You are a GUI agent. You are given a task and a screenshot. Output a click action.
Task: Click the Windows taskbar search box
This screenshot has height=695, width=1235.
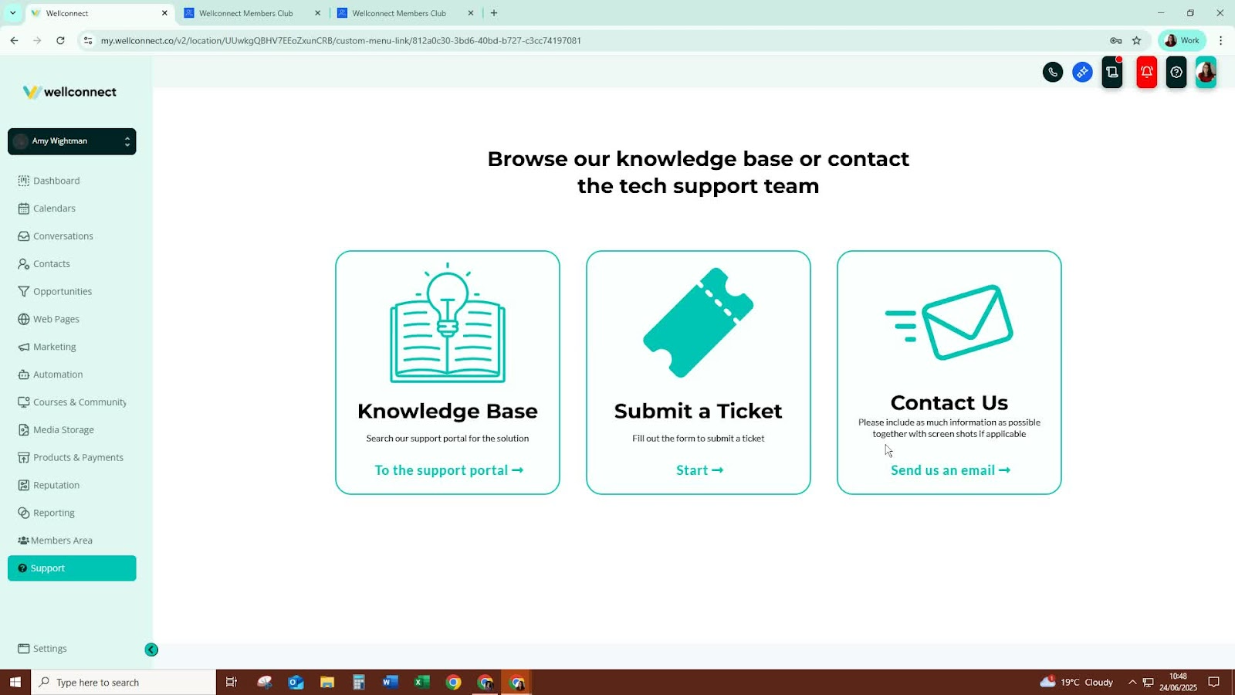click(123, 683)
